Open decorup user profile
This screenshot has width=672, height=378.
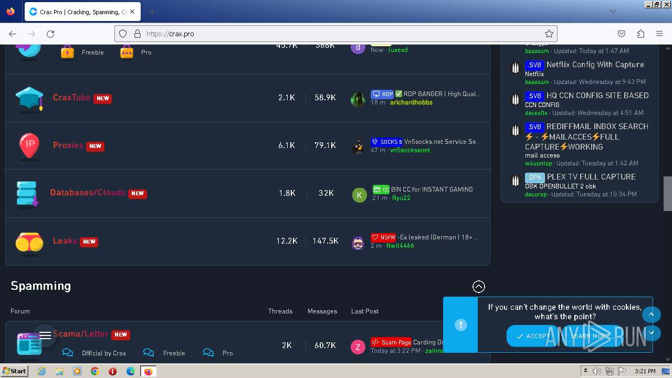[x=535, y=194]
